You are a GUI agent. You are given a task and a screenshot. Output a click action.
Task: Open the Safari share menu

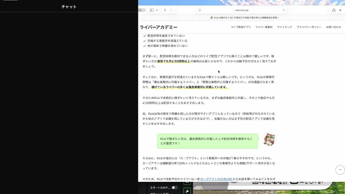pyautogui.click(x=334, y=10)
